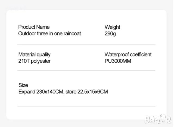Click the word 'coefficient' in the waterproof label
The height and width of the screenshot is (127, 174).
[139, 54]
